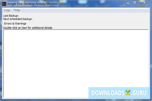Screen dimensions: 152x101
Task: Click the 'Errors & Warnings' group heading
Action: pos(15,23)
